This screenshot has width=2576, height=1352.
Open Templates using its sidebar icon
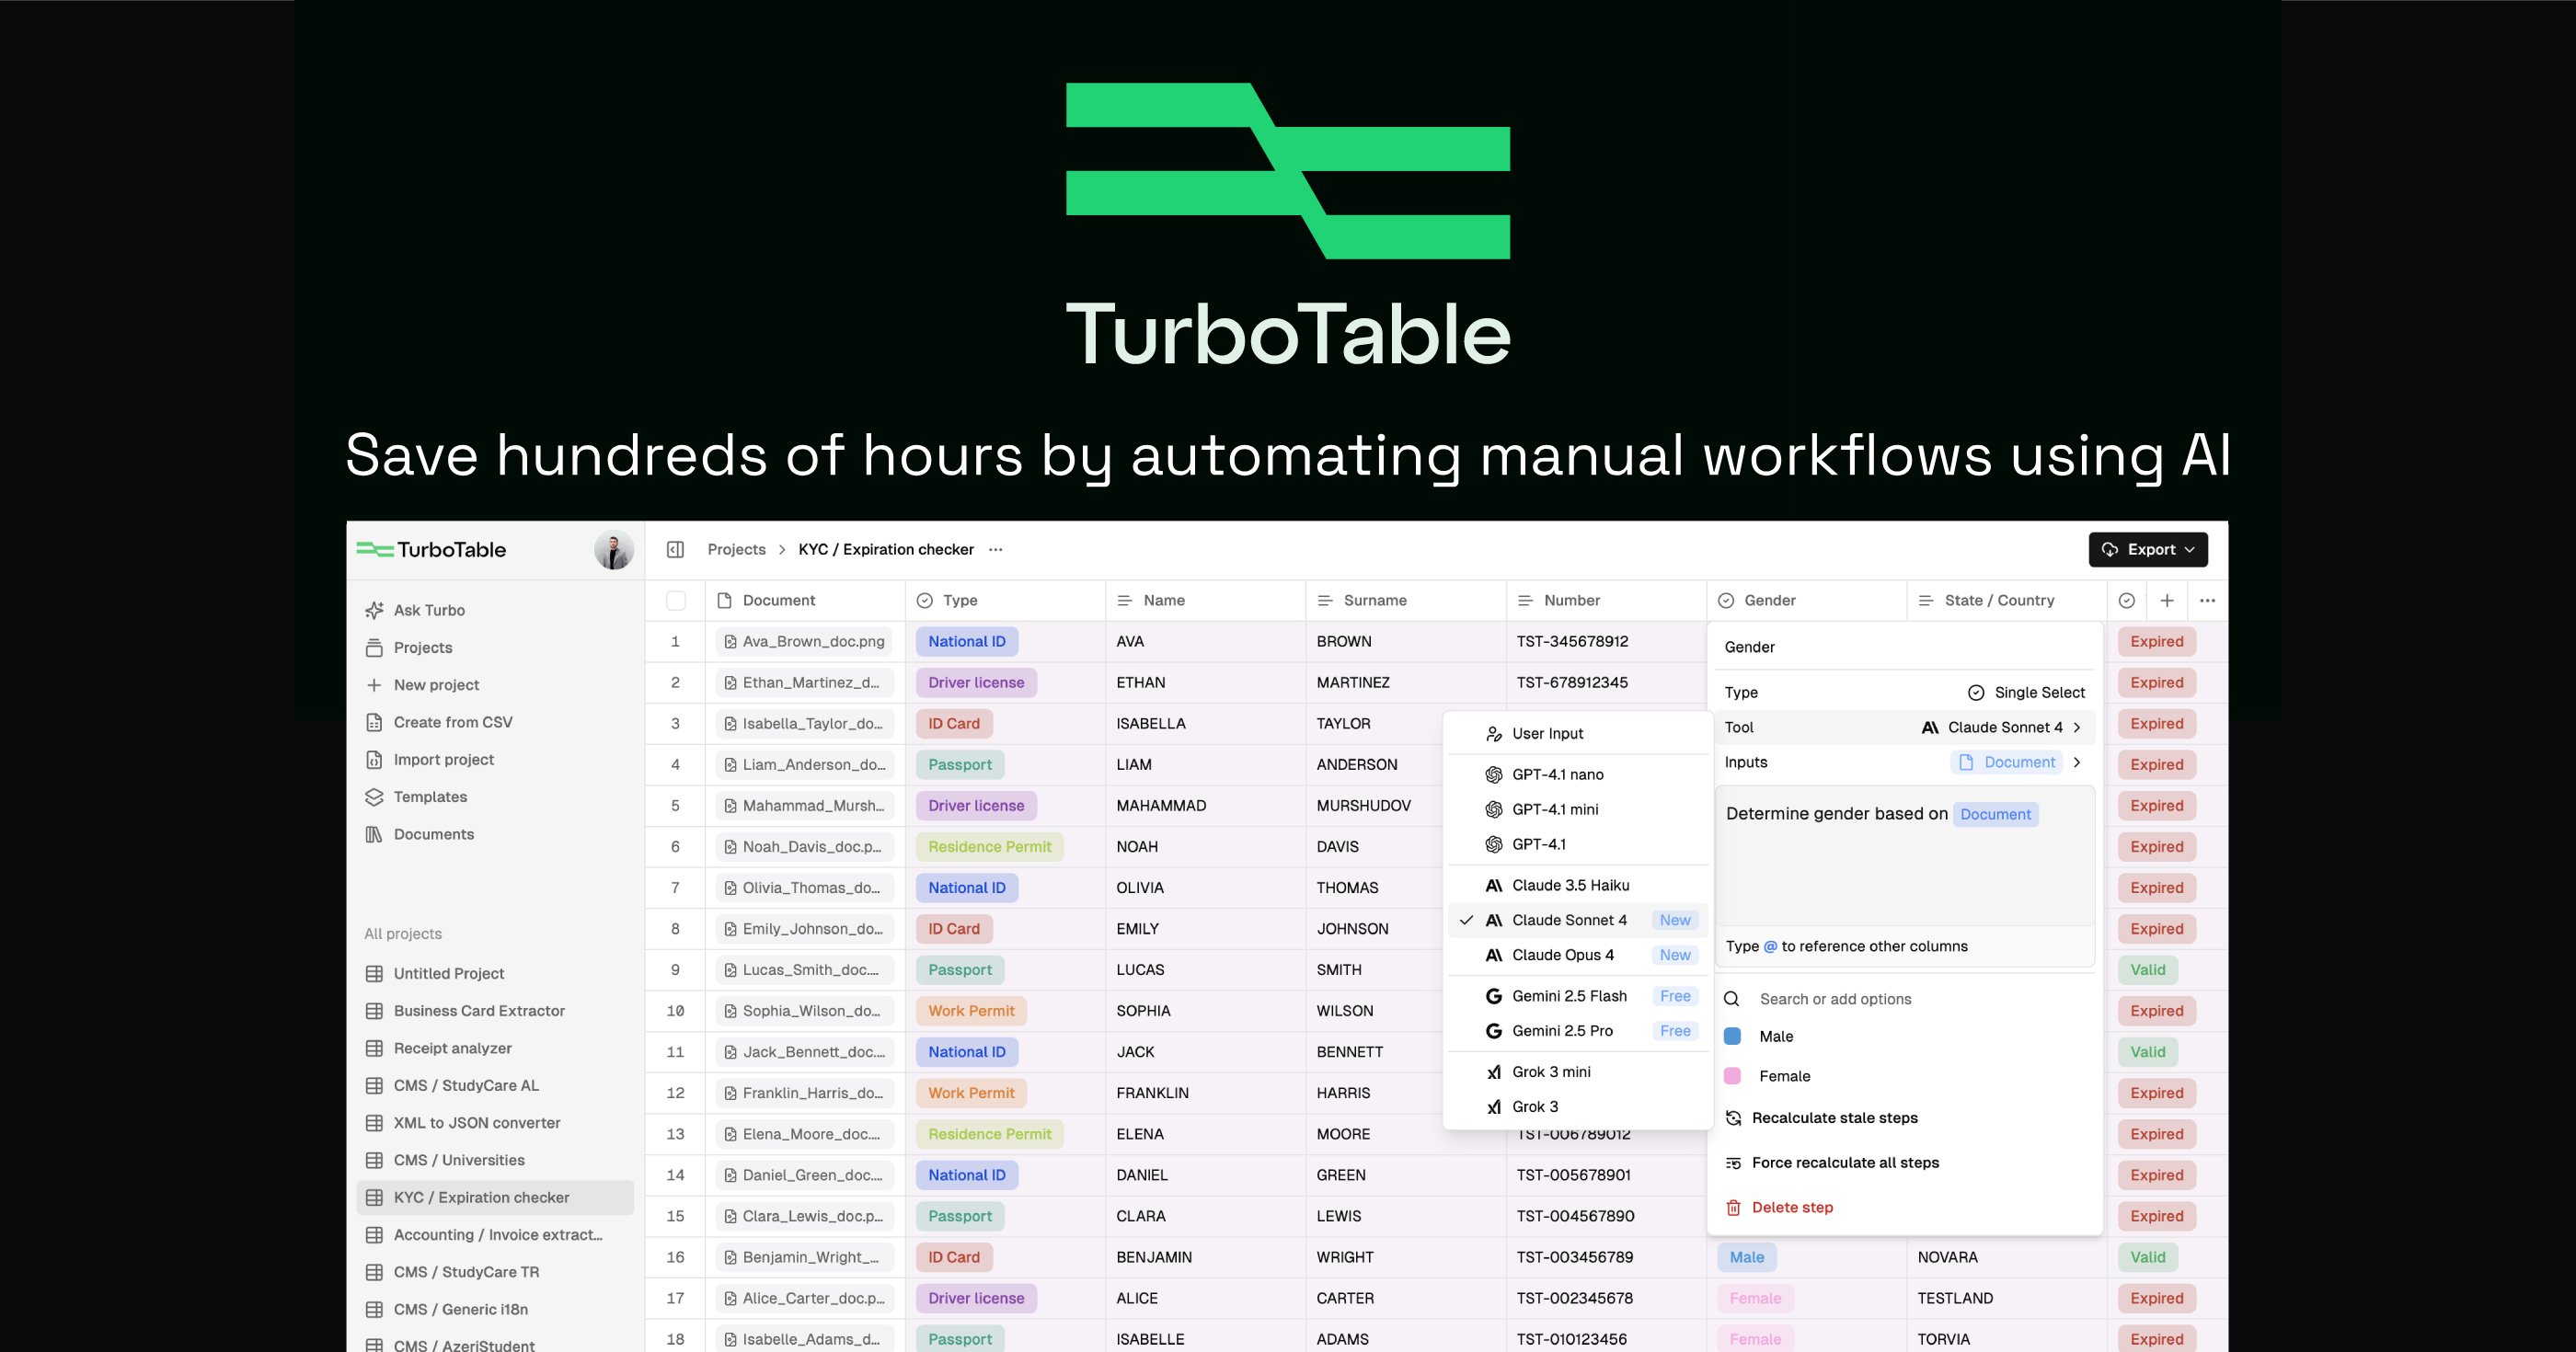pos(374,797)
